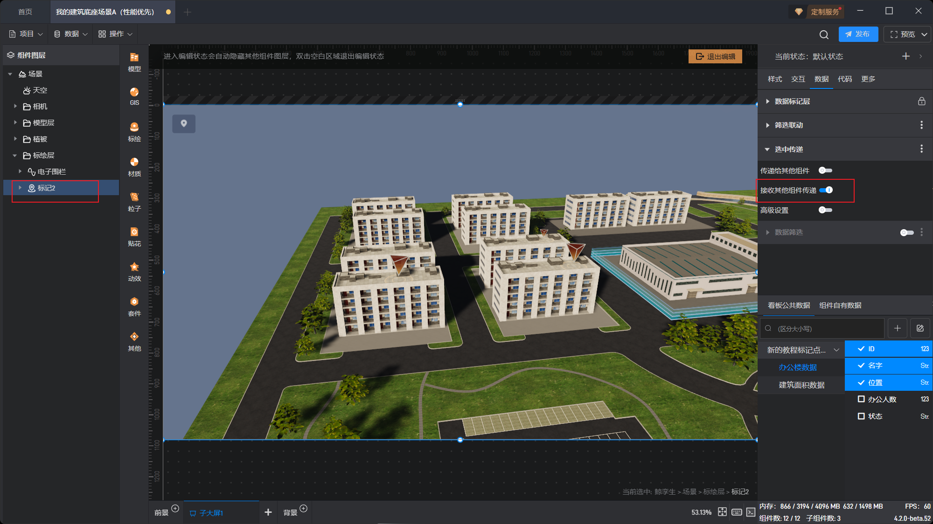Open the 项目 menu
The height and width of the screenshot is (524, 933).
coord(26,34)
